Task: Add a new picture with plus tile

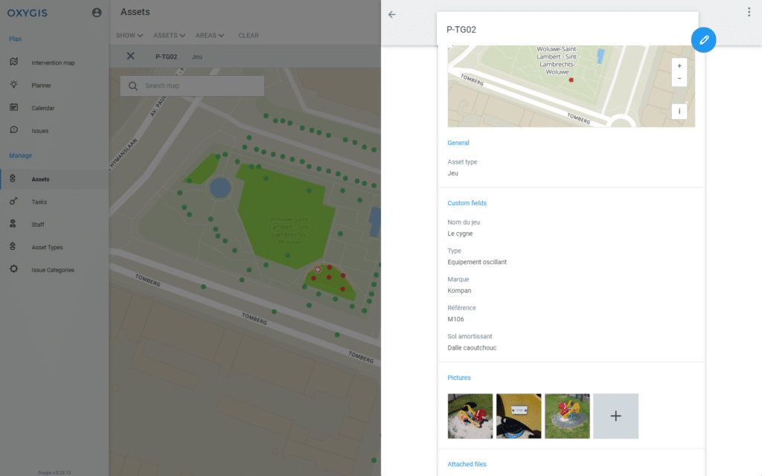Action: 615,416
